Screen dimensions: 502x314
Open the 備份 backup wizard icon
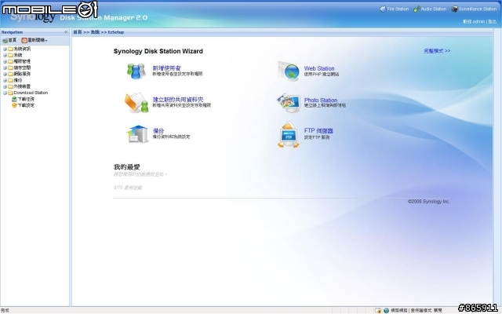(138, 134)
